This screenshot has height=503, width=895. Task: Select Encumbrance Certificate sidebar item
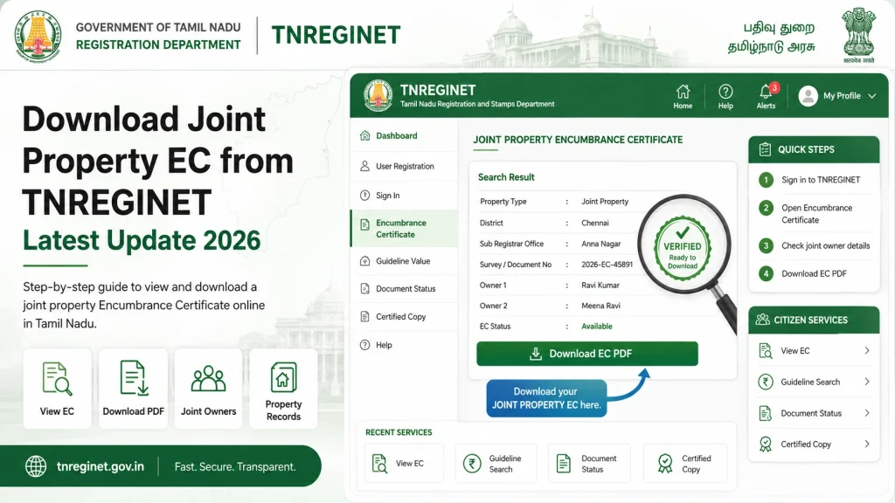click(x=404, y=228)
